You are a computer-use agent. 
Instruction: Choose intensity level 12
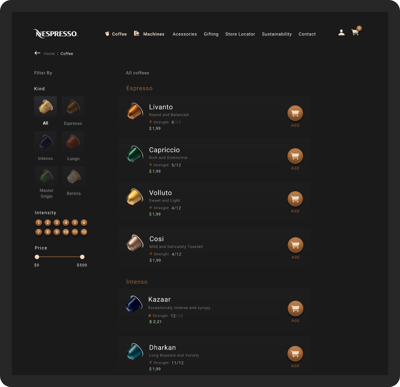pos(84,232)
